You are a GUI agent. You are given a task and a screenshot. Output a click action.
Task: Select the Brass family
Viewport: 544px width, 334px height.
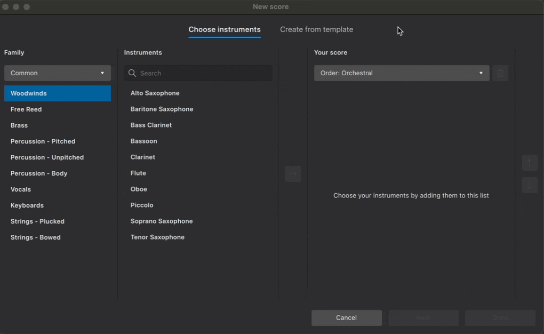pyautogui.click(x=19, y=125)
